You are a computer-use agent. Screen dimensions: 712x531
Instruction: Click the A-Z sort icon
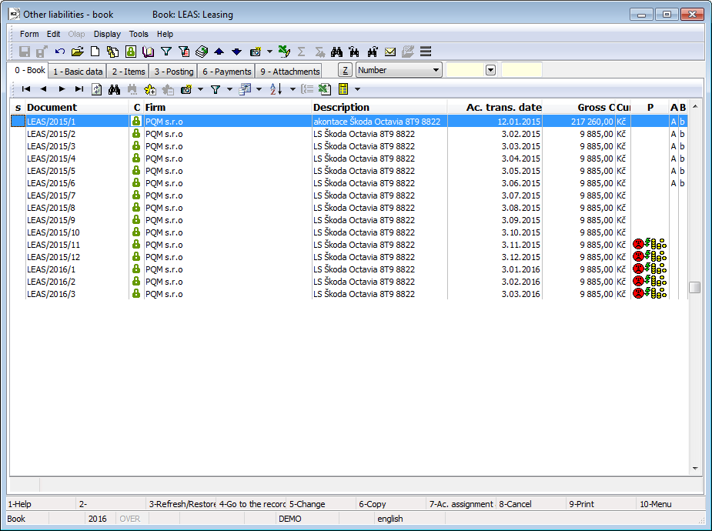[276, 89]
